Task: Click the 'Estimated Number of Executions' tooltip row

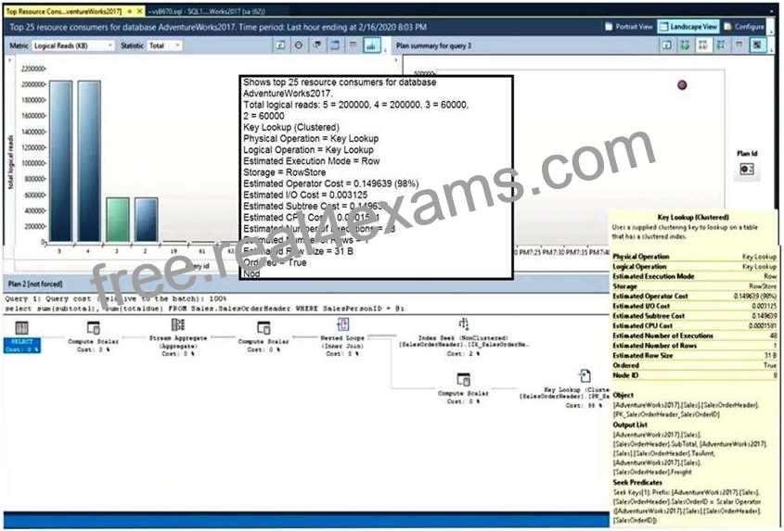Action: click(x=695, y=335)
